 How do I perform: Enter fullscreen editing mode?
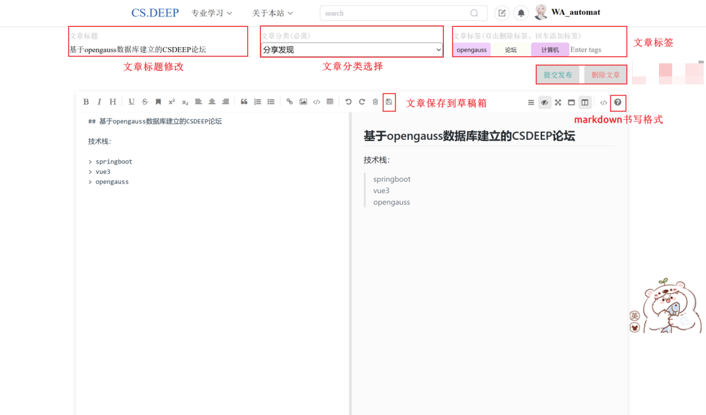click(x=558, y=103)
